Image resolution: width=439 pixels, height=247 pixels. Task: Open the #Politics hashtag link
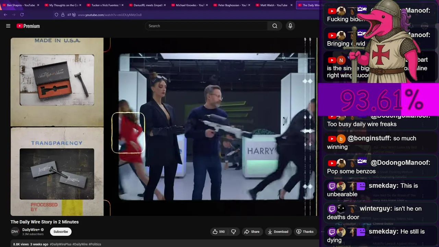[x=95, y=244]
